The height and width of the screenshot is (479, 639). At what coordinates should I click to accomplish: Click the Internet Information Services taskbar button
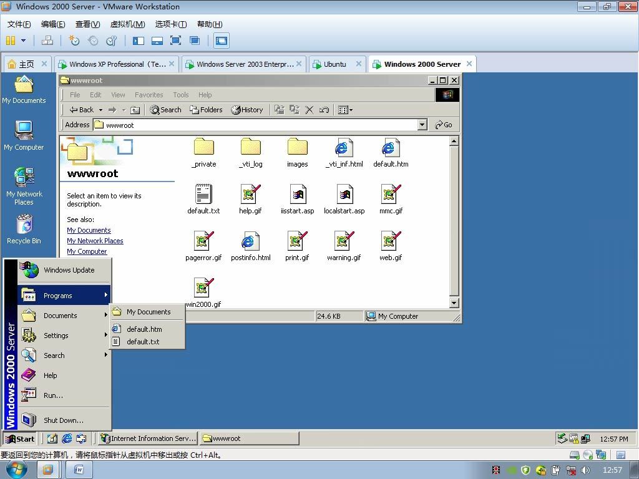coord(149,438)
